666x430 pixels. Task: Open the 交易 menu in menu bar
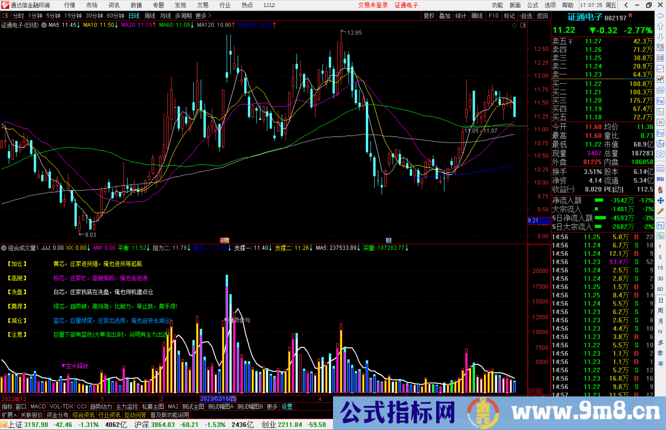click(203, 5)
